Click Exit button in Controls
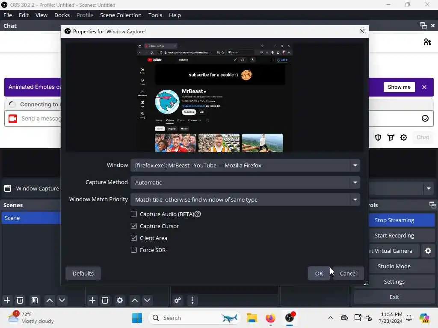 pyautogui.click(x=394, y=297)
